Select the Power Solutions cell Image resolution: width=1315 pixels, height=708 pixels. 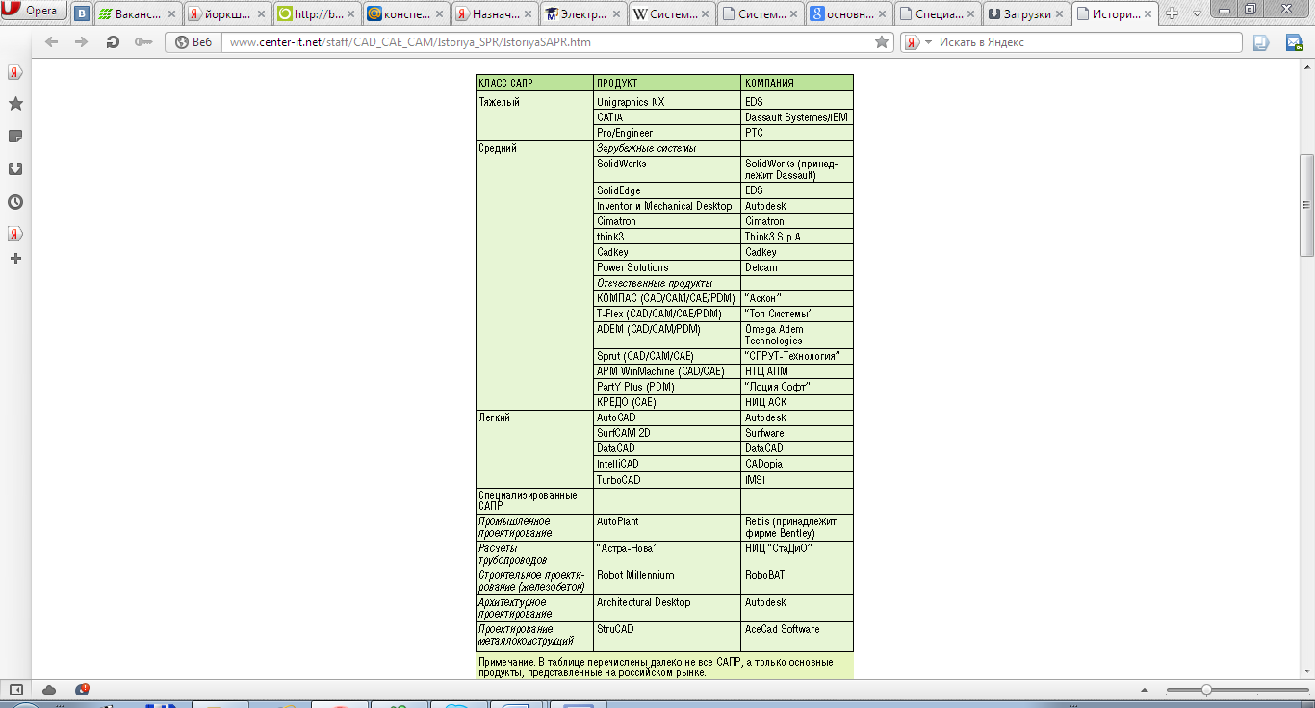click(x=667, y=267)
